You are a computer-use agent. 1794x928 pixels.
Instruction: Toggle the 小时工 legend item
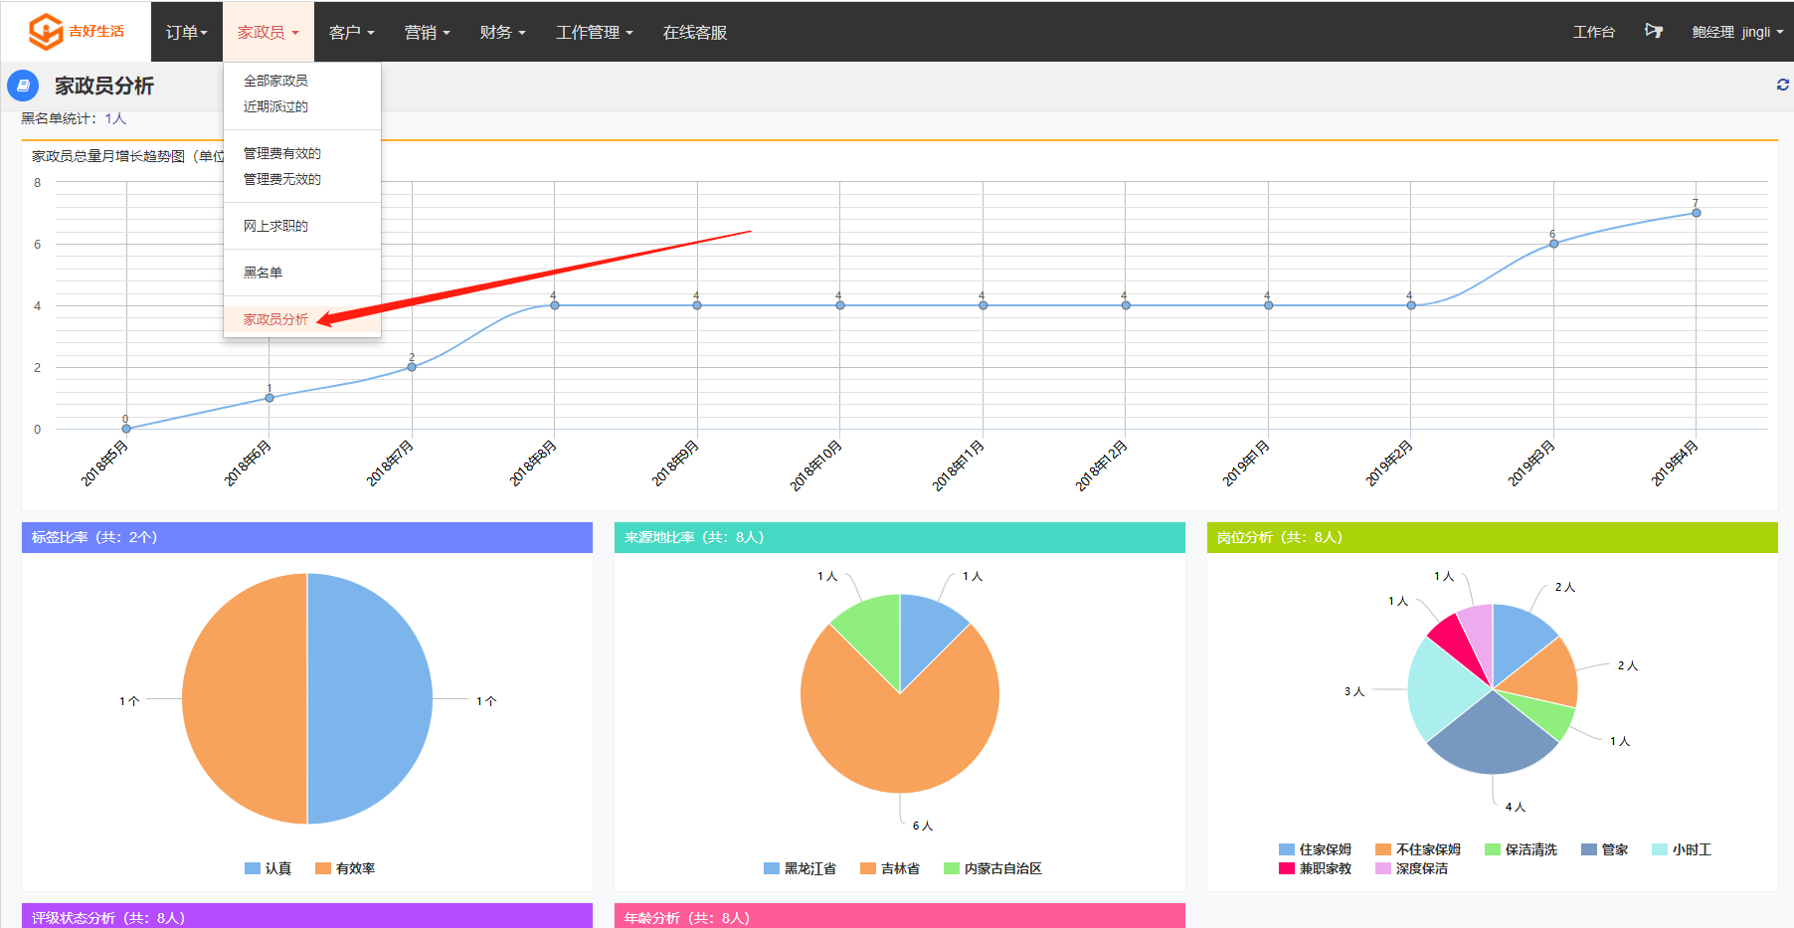point(1682,849)
